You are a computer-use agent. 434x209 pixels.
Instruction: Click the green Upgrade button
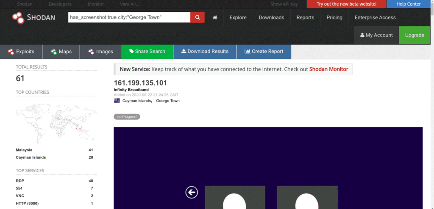415,35
